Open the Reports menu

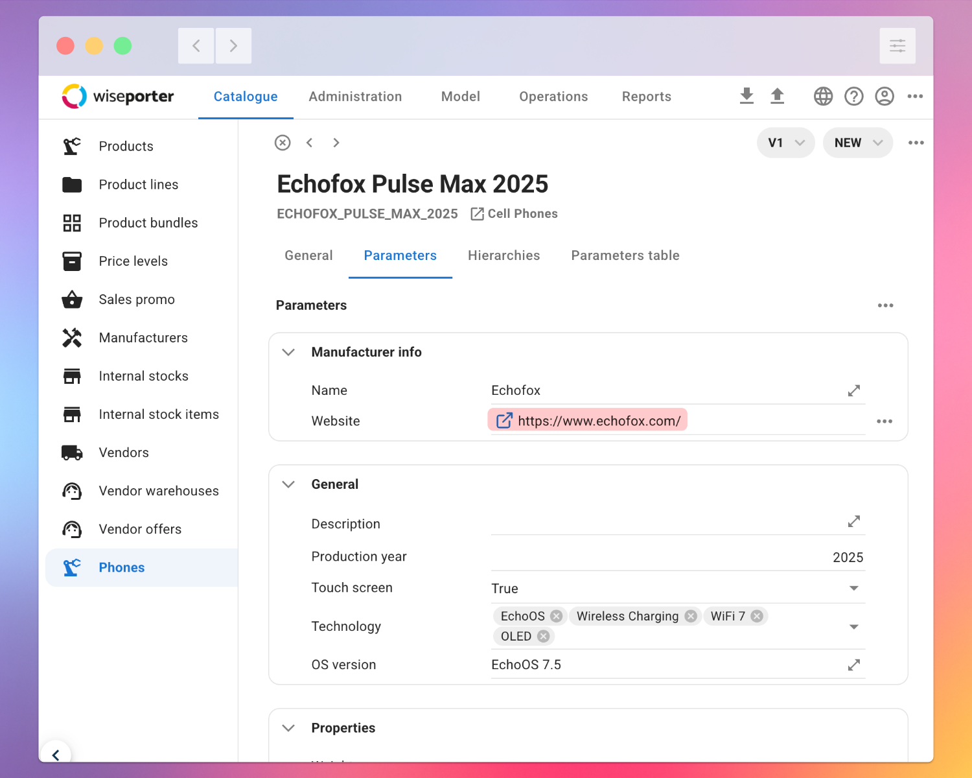647,97
